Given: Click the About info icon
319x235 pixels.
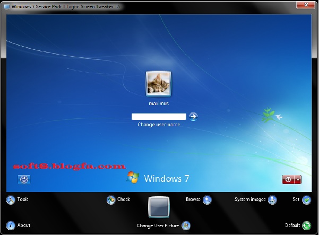Looking at the screenshot, I should (10, 225).
